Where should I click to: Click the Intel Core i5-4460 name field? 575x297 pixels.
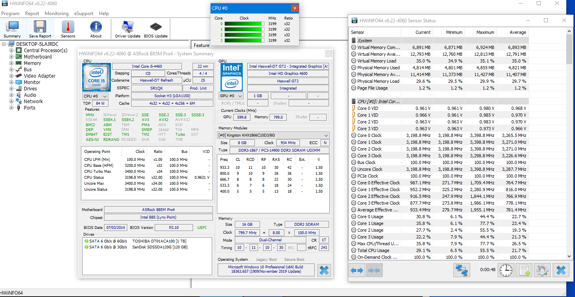(147, 66)
